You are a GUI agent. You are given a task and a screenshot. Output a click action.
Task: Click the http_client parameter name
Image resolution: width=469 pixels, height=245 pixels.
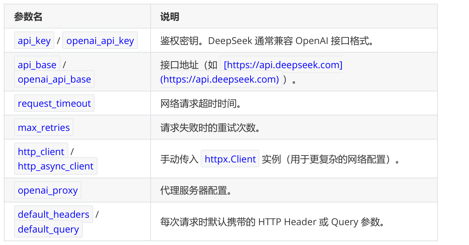coord(41,152)
